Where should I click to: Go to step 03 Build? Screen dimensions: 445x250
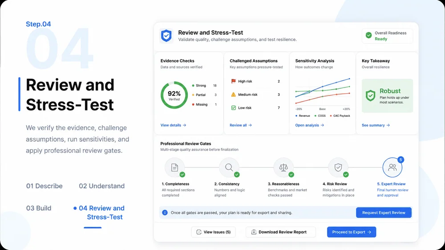(x=39, y=208)
